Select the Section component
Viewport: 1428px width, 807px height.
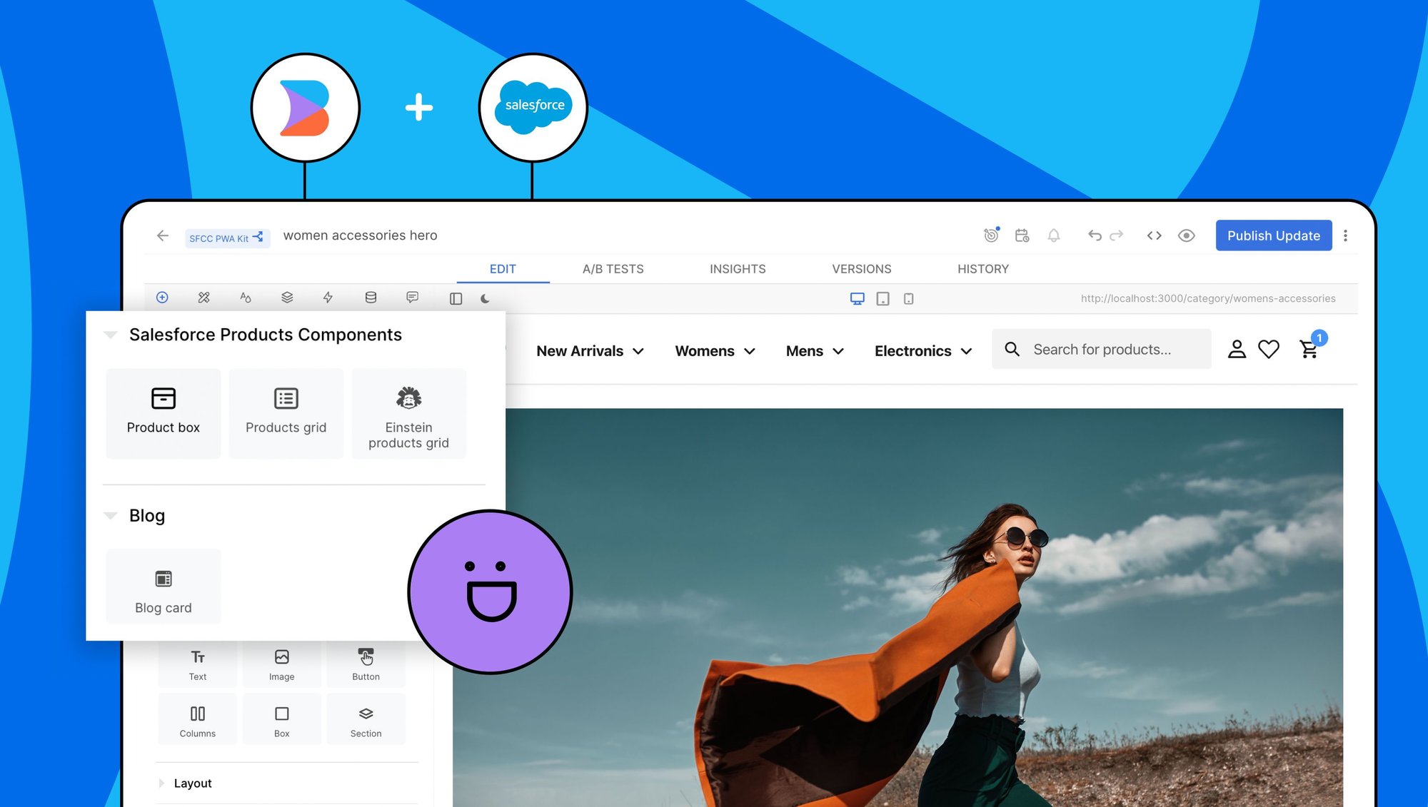coord(366,719)
